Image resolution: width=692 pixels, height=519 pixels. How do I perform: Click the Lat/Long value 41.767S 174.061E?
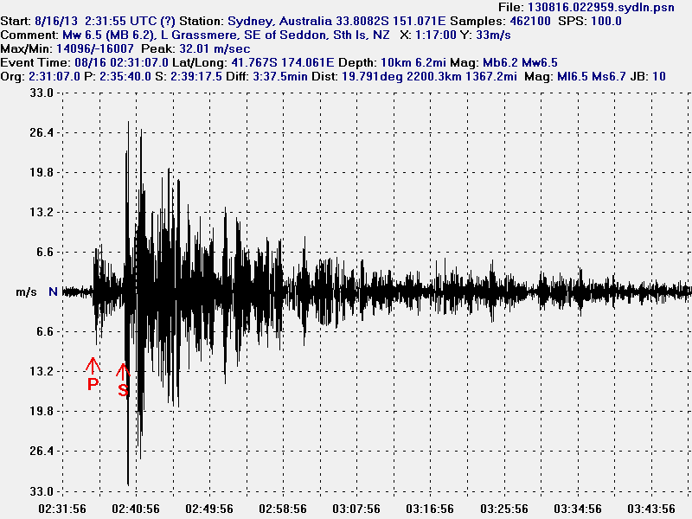pyautogui.click(x=283, y=62)
